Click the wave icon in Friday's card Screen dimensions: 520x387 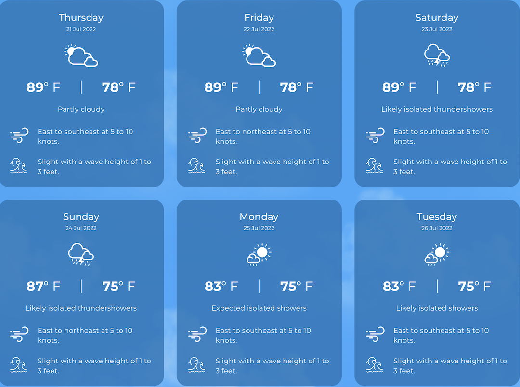click(197, 166)
